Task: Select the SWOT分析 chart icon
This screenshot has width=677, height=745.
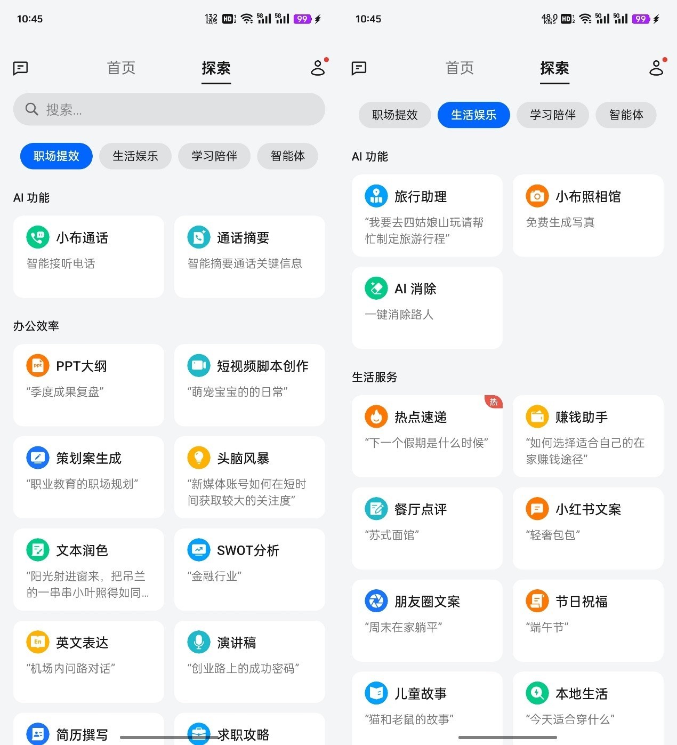Action: pos(198,550)
